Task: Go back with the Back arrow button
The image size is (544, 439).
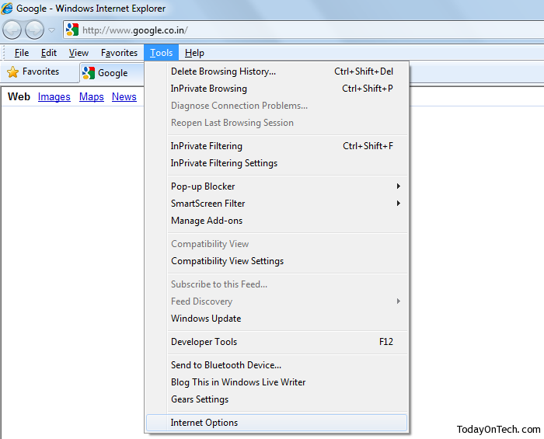Action: click(x=12, y=30)
